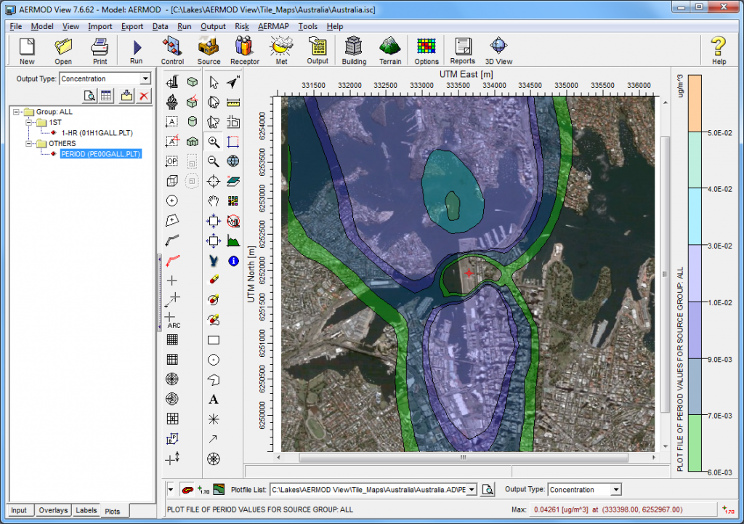Select the Pan hand tool
This screenshot has width=744, height=524.
click(214, 201)
